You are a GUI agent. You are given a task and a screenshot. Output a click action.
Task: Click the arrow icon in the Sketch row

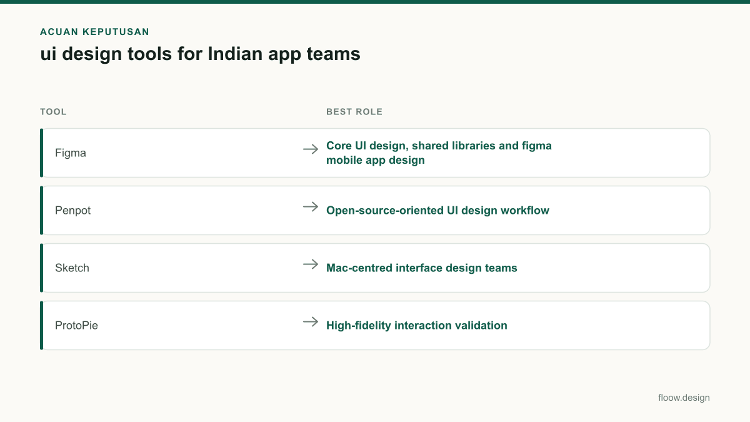pyautogui.click(x=311, y=264)
